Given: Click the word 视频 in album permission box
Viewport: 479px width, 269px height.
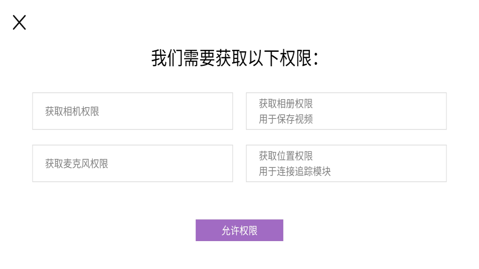Looking at the screenshot, I should tap(304, 119).
